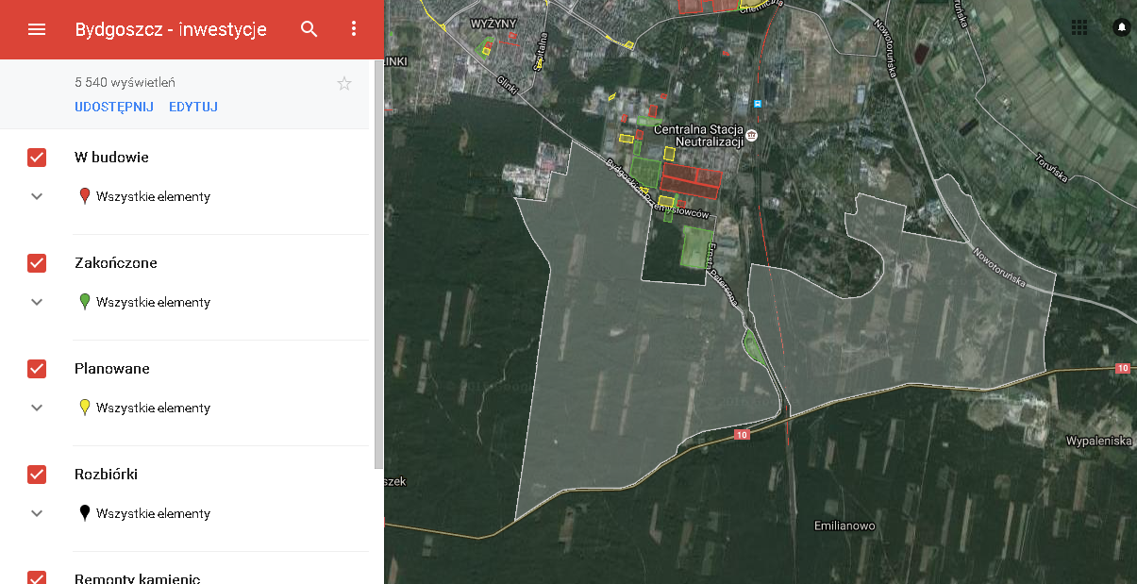Click the large green square polygon on map

[697, 248]
